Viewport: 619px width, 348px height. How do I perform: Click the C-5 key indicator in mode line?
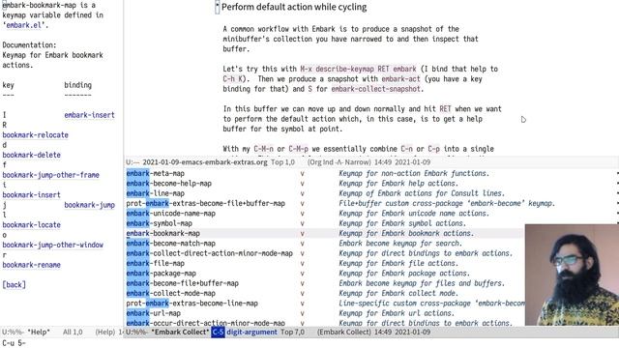[218, 333]
